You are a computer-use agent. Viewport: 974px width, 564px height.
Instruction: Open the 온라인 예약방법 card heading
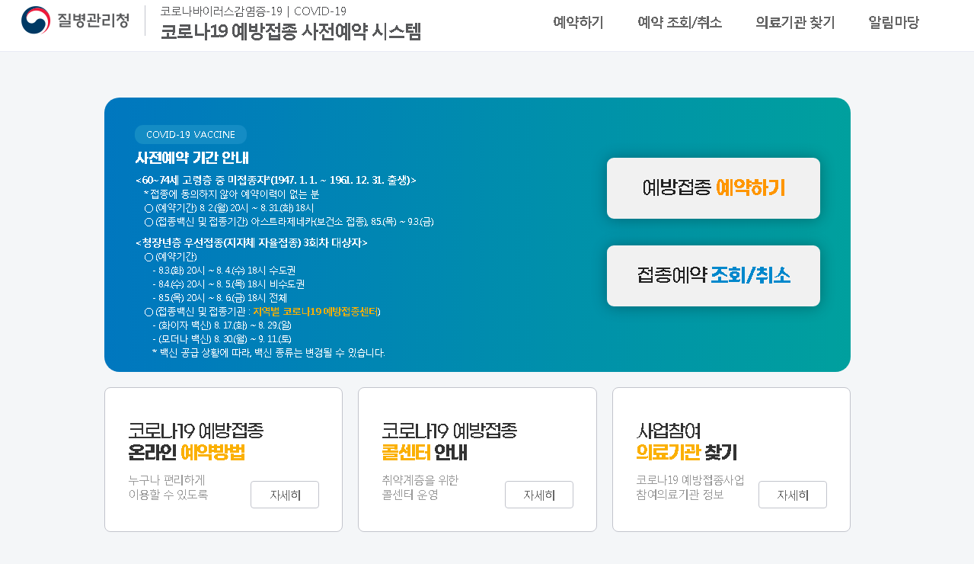(196, 441)
